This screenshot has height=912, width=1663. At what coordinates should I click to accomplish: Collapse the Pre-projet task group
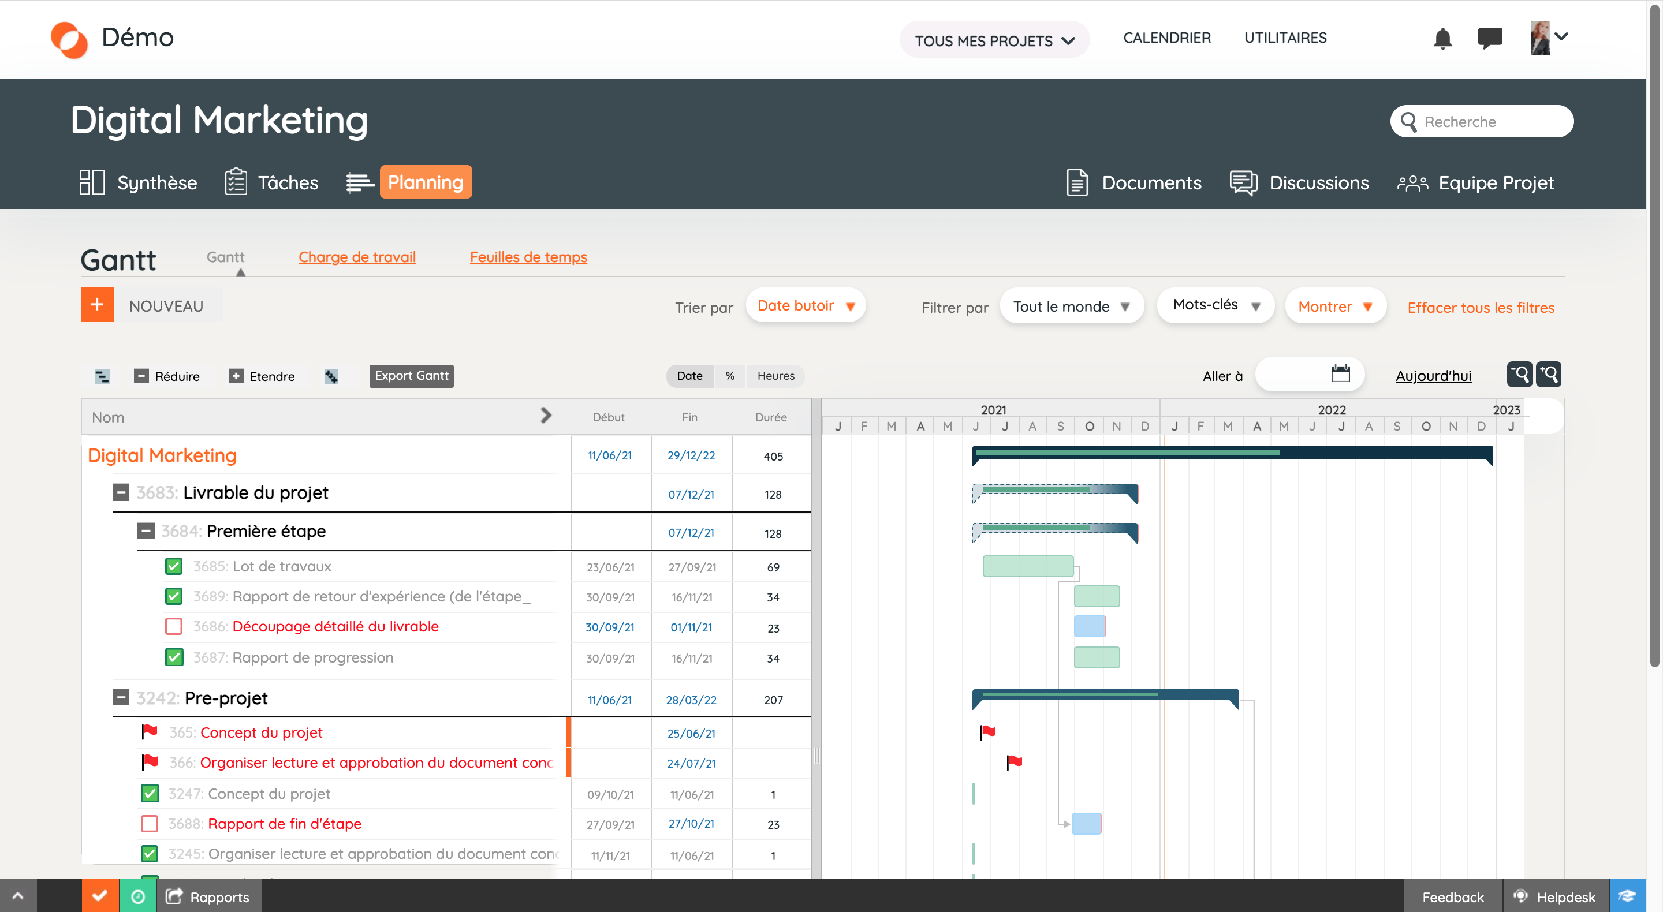(121, 698)
